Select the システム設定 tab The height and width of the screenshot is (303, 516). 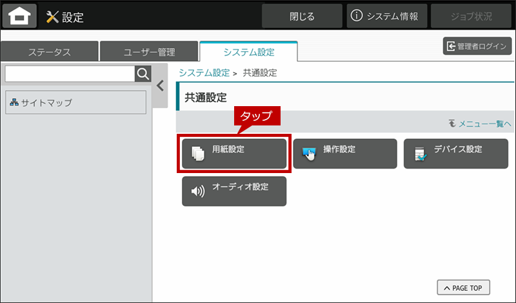coord(248,51)
